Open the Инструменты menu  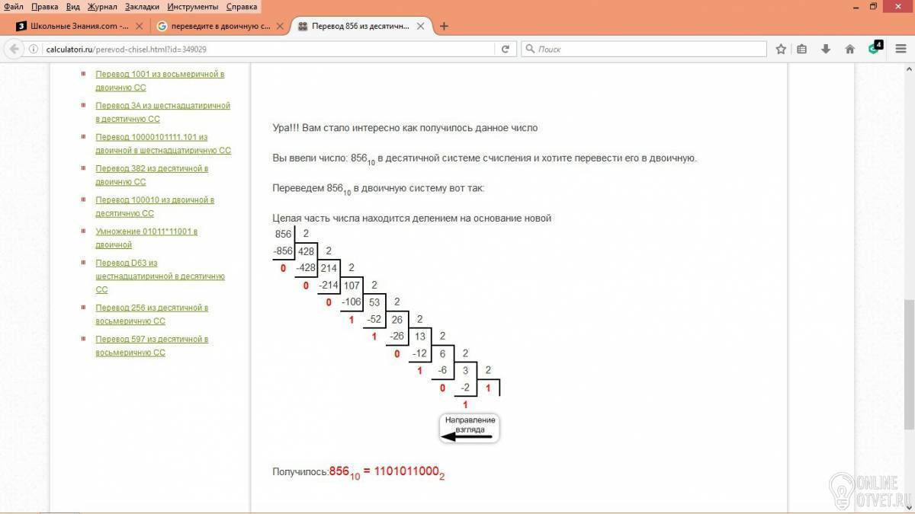193,7
